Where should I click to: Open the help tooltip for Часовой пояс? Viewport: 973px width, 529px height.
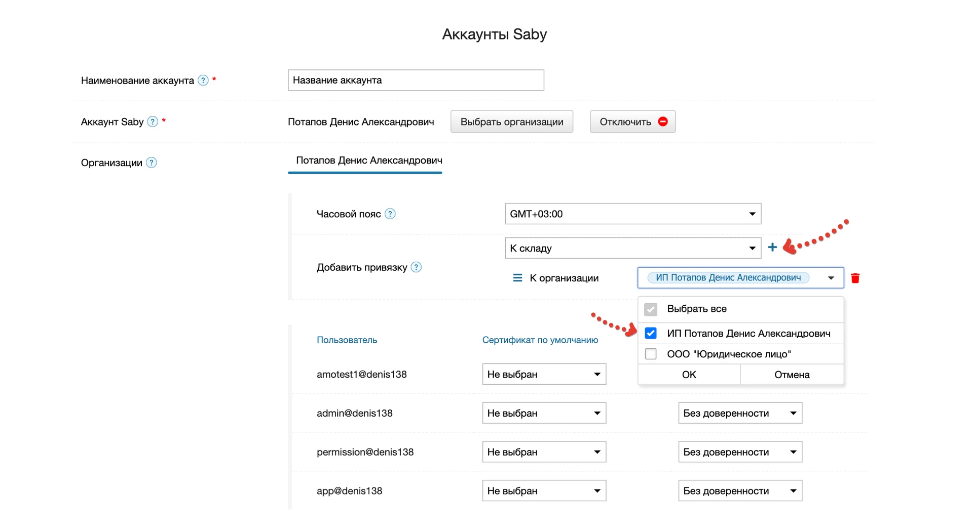[390, 214]
